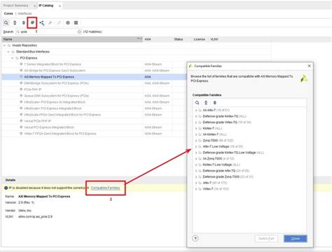Screen dimensions: 332x252
Task: Switch to the Interfaces sub-tab
Action: coord(25,13)
